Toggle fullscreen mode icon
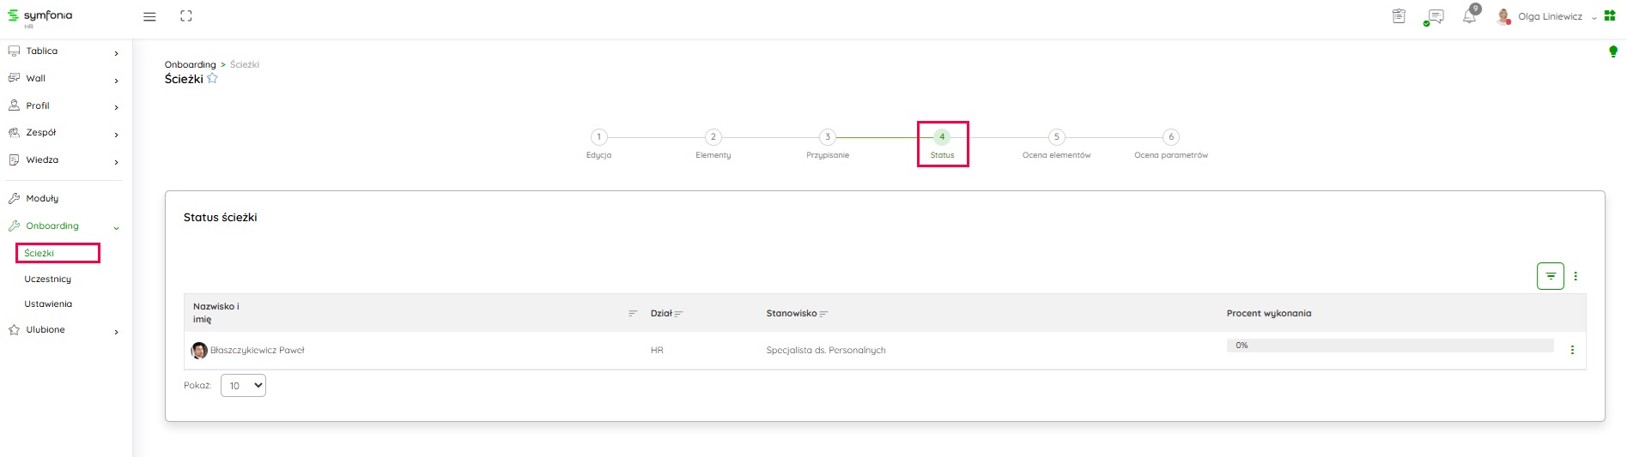The height and width of the screenshot is (457, 1627). (186, 16)
